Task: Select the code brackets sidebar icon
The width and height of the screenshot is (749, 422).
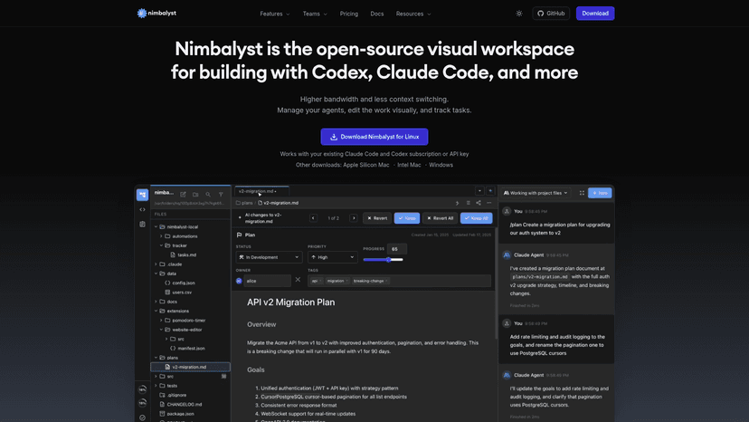Action: pos(142,209)
